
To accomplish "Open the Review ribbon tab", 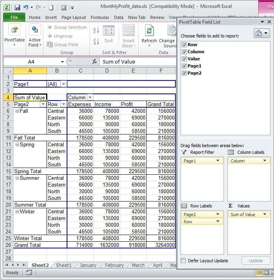I will coord(157,17).
